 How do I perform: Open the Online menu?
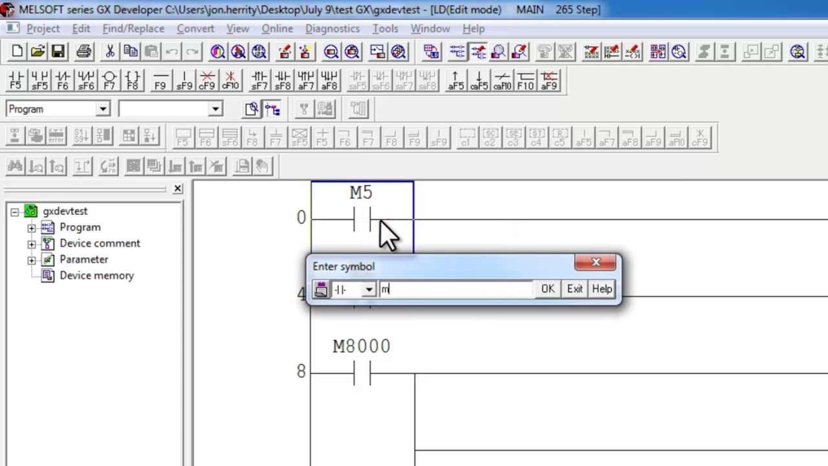pyautogui.click(x=277, y=28)
